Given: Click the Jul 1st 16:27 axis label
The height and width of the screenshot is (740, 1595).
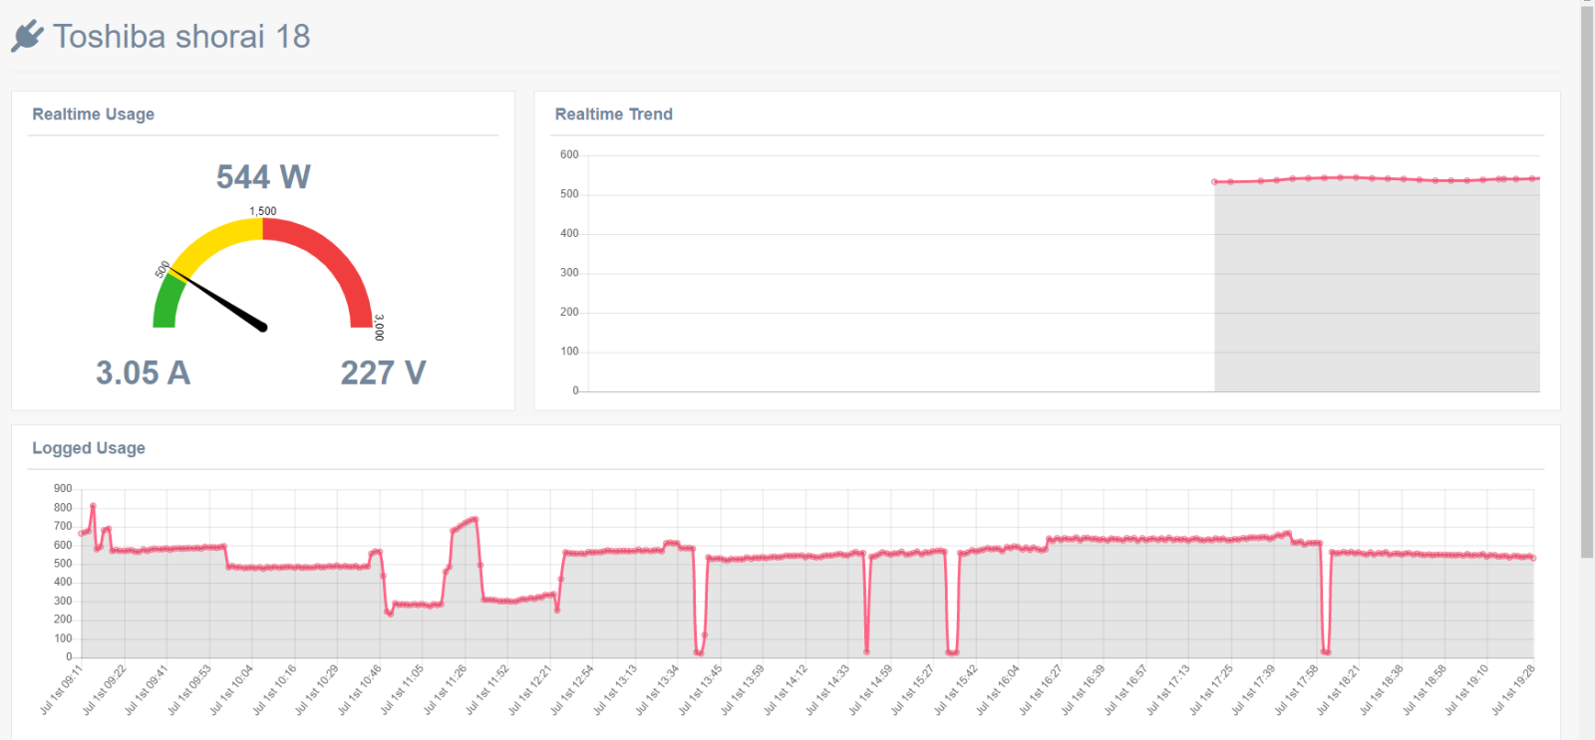Looking at the screenshot, I should (1042, 689).
